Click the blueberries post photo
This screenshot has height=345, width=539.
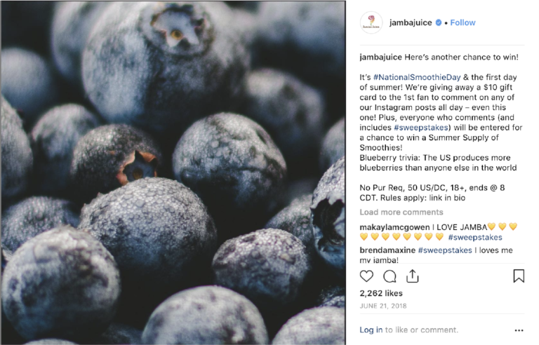click(x=173, y=172)
